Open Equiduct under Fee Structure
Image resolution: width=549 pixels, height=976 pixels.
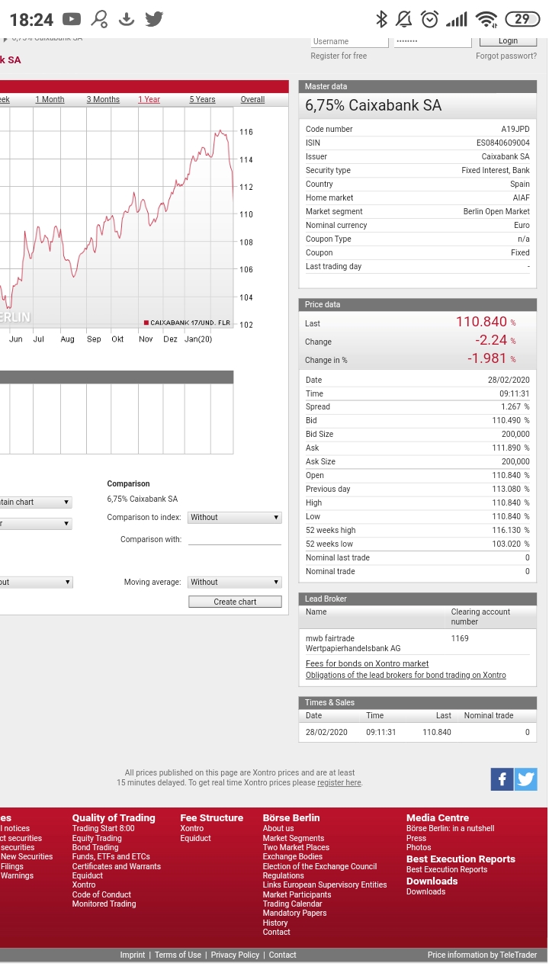point(195,838)
